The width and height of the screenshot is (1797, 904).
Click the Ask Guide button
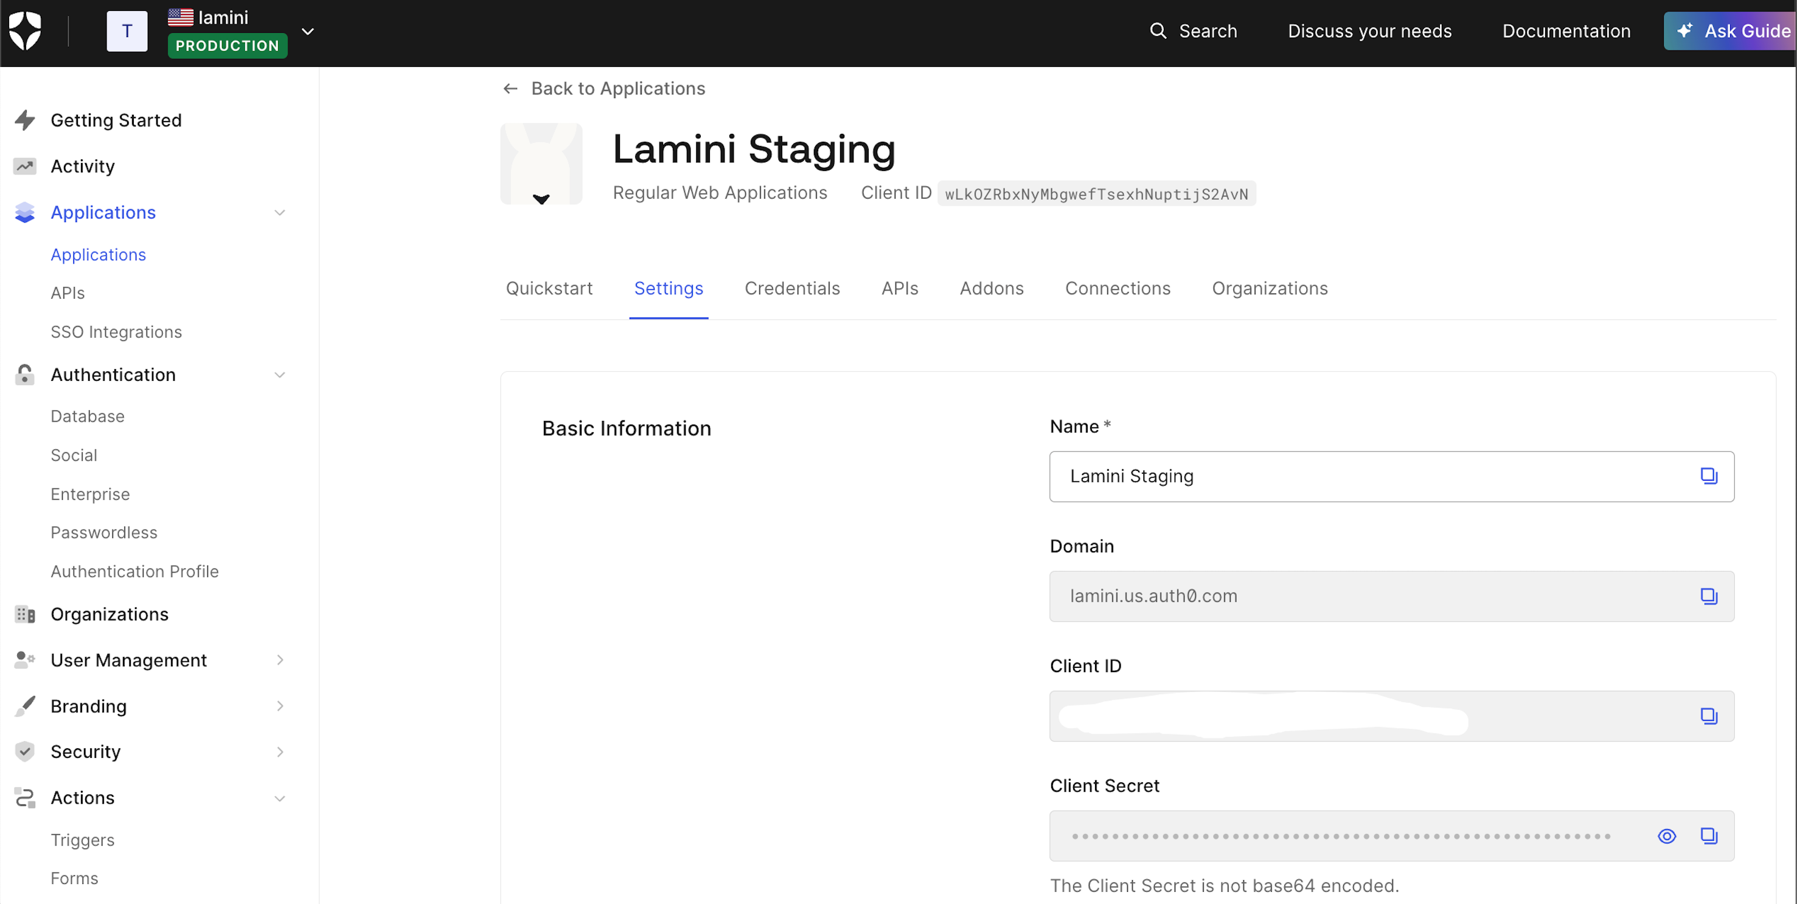coord(1730,30)
